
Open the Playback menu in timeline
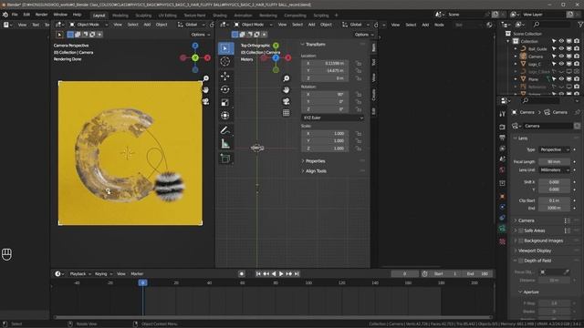[x=79, y=273]
